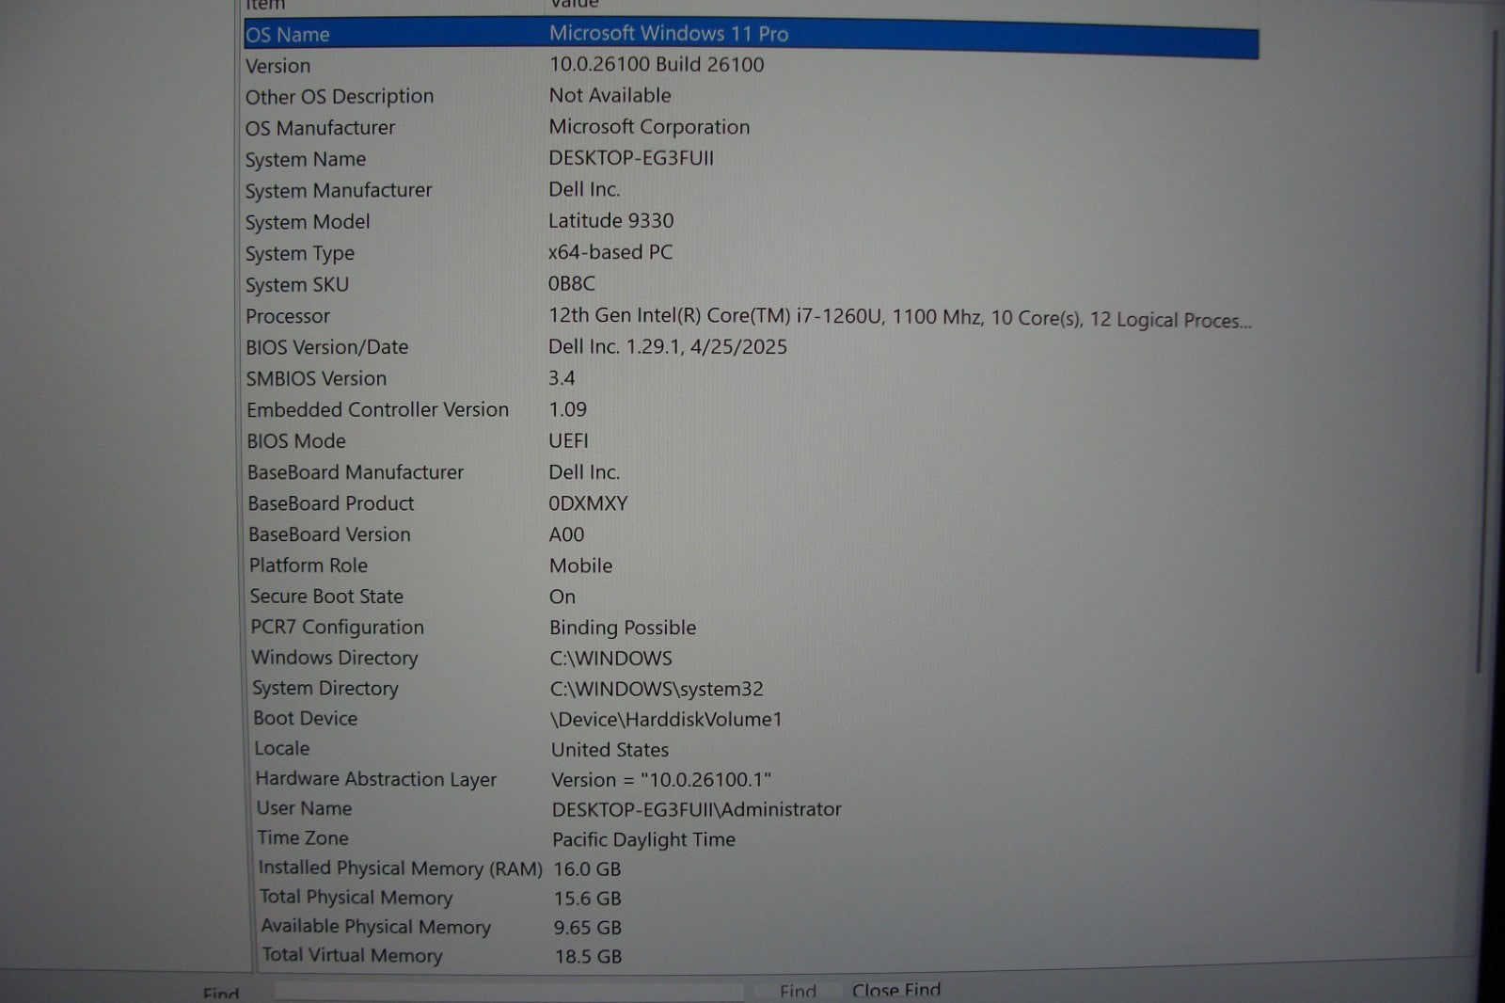Screen dimensions: 1505x1003
Task: Click inside the Find what text field
Action: pos(508,992)
